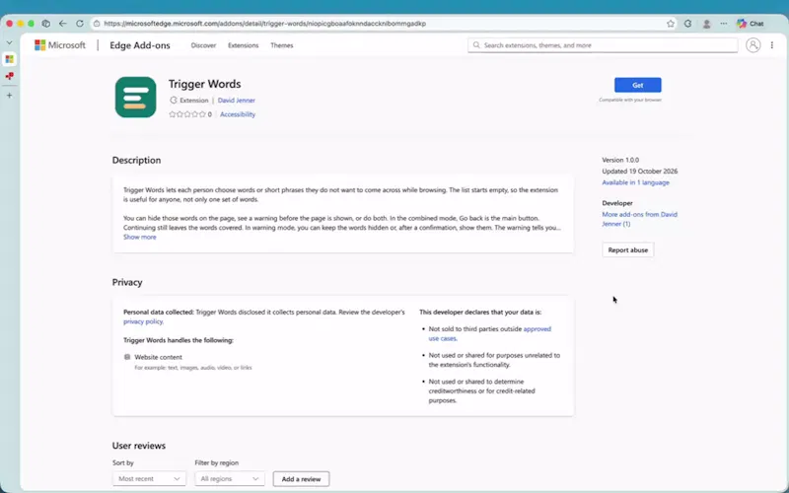Open the page more options vertical dots
This screenshot has width=789, height=493.
(772, 45)
